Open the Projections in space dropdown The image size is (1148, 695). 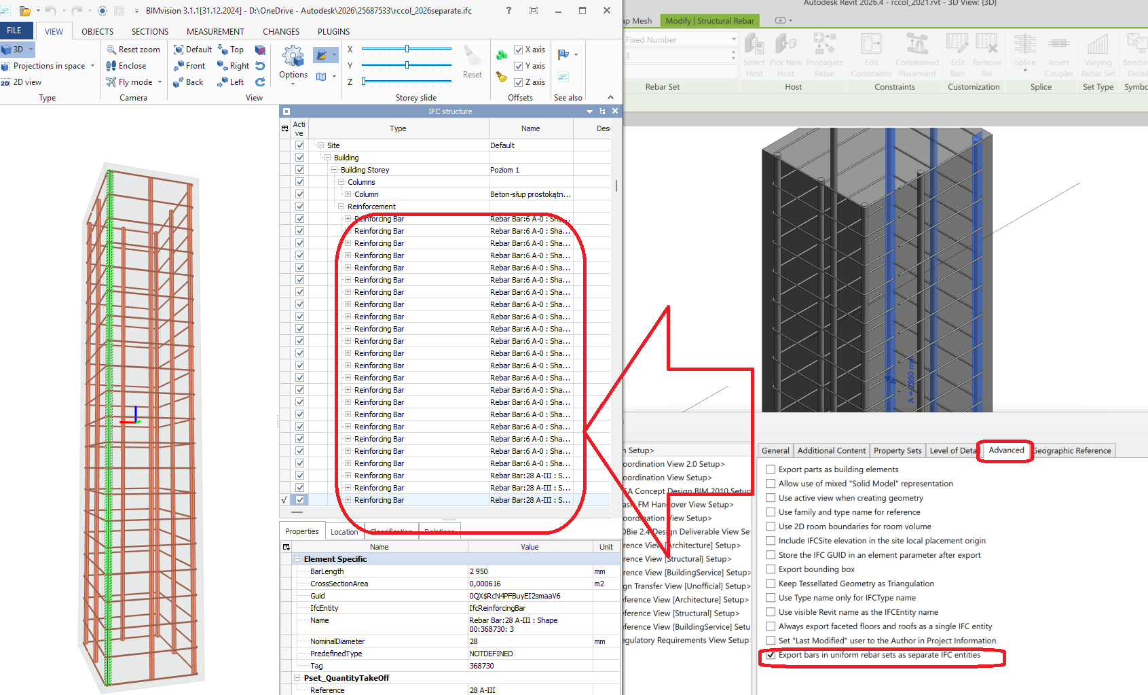pos(92,66)
